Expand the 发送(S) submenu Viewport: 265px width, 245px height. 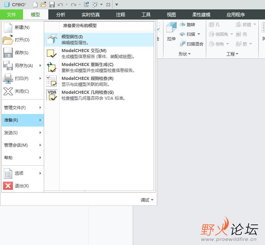(x=23, y=132)
